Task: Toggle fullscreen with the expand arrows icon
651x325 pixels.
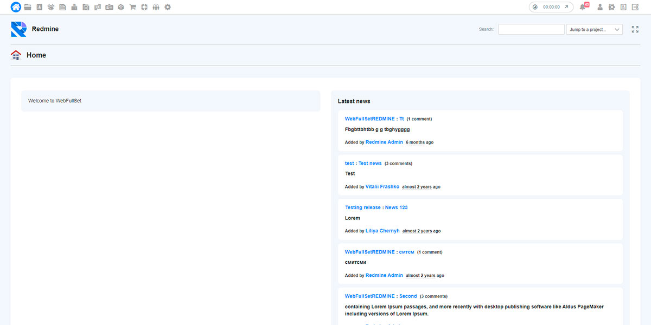Action: point(635,29)
